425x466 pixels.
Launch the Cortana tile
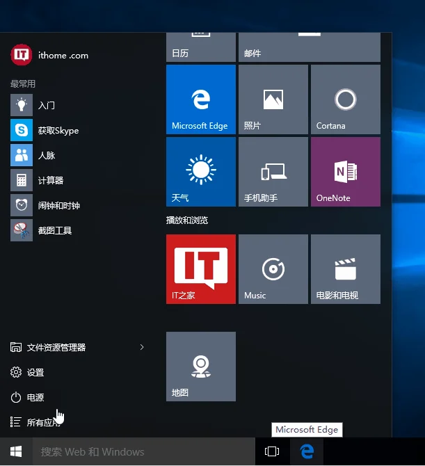tap(346, 99)
